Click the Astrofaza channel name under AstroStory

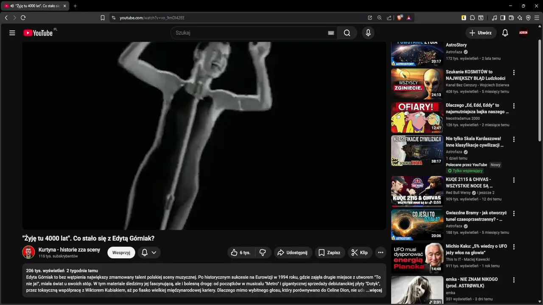(x=454, y=52)
